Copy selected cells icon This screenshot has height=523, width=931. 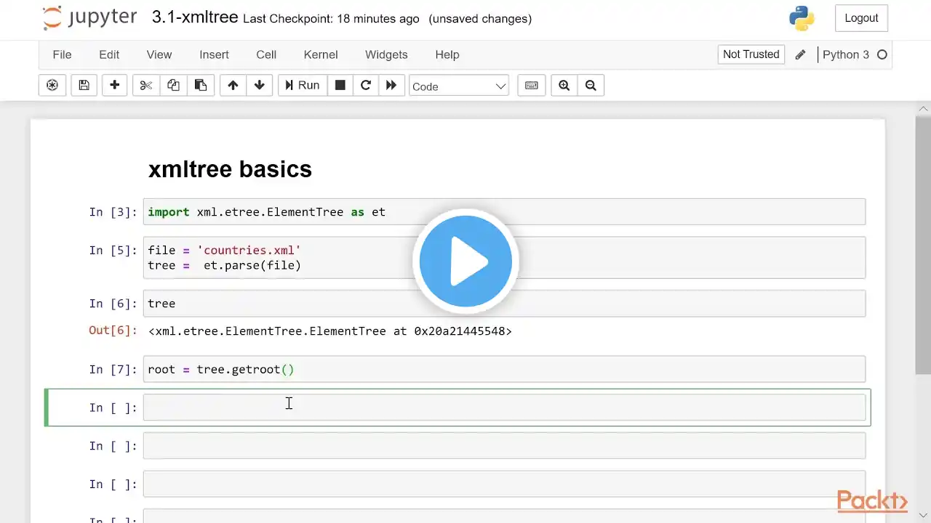(173, 86)
